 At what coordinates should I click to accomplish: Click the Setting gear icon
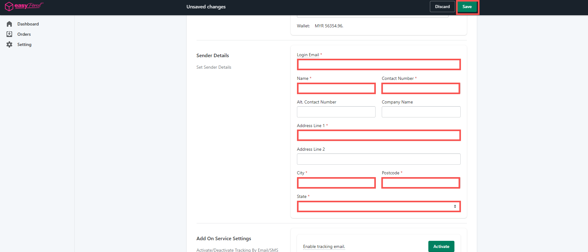[x=9, y=44]
